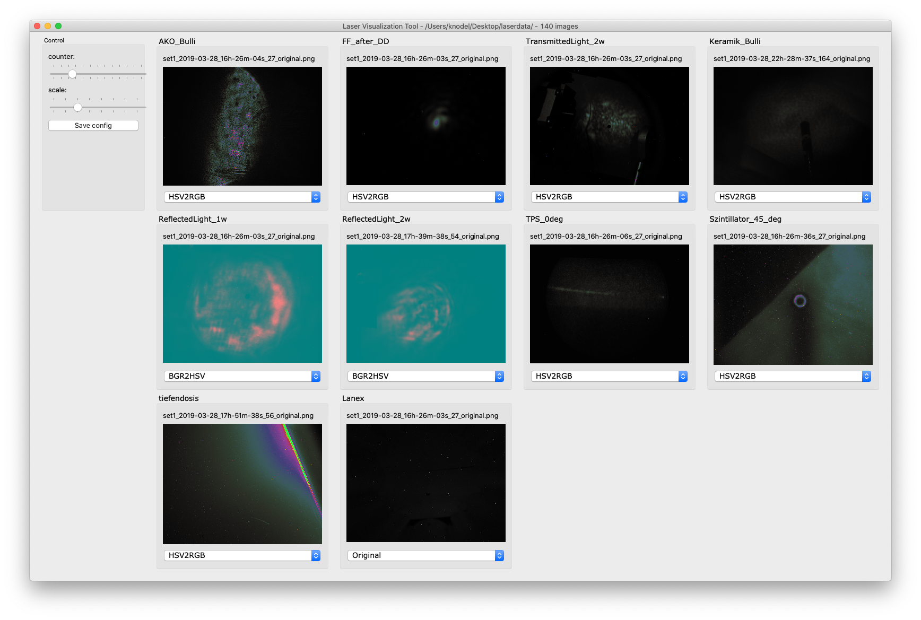Click the counter slider handle
This screenshot has width=921, height=620.
72,74
